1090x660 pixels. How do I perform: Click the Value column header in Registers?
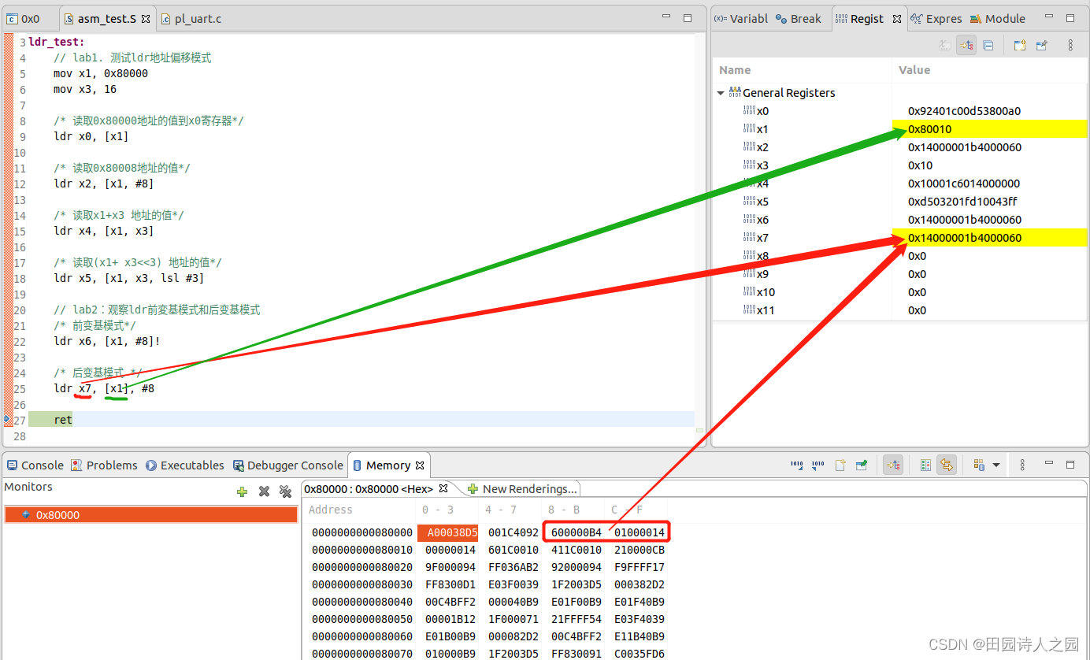click(x=990, y=70)
